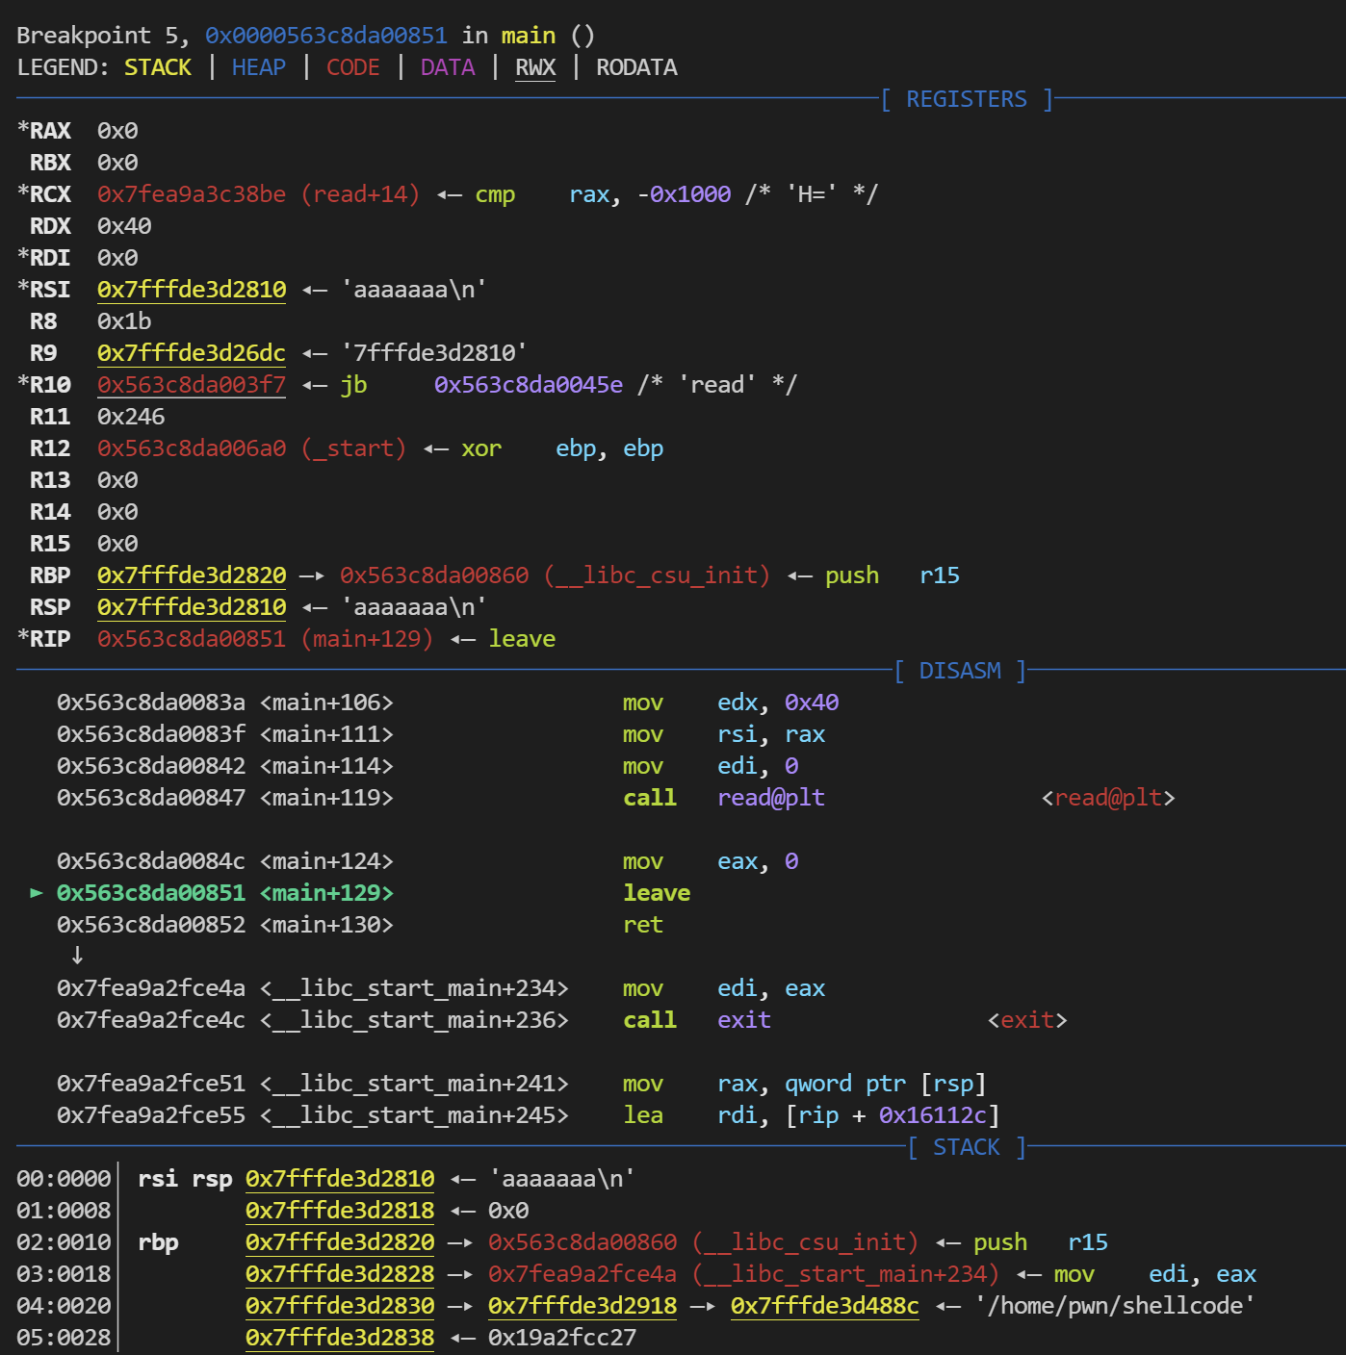Click the <read@plt> symbol at right
The image size is (1346, 1355).
coord(1108,798)
